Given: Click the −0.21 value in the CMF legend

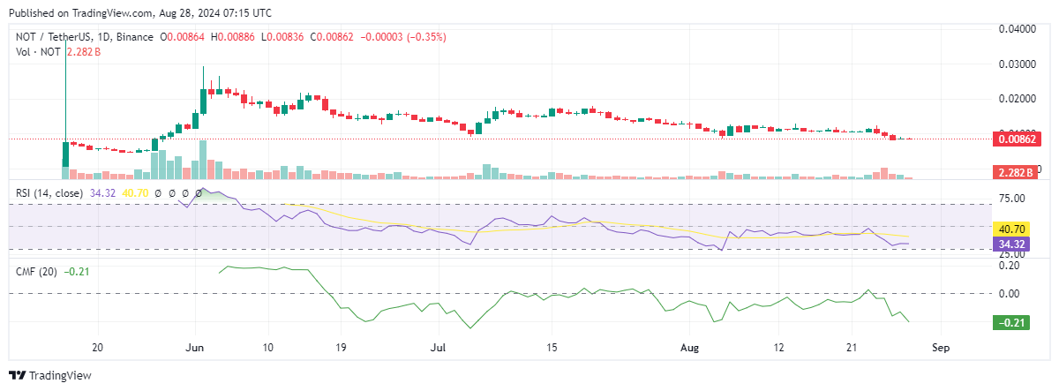Looking at the screenshot, I should 77,272.
